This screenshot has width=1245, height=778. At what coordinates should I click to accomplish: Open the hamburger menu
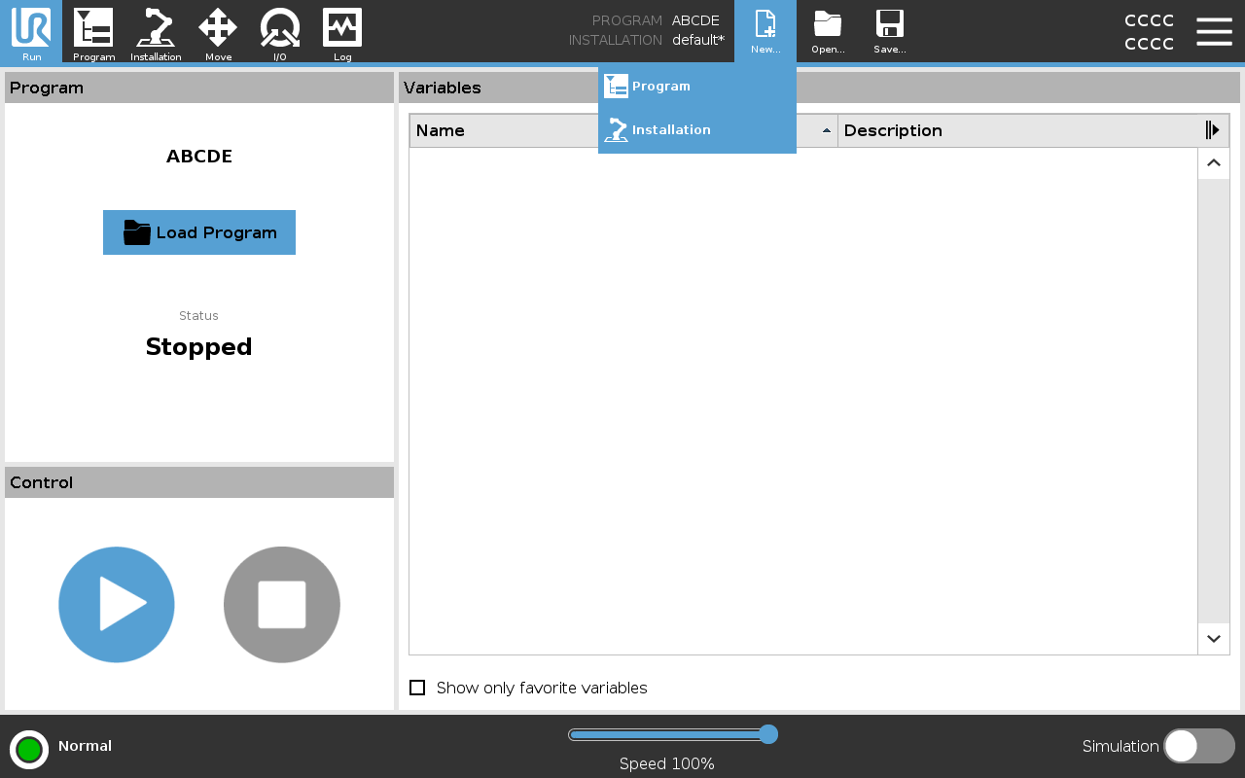coord(1214,31)
